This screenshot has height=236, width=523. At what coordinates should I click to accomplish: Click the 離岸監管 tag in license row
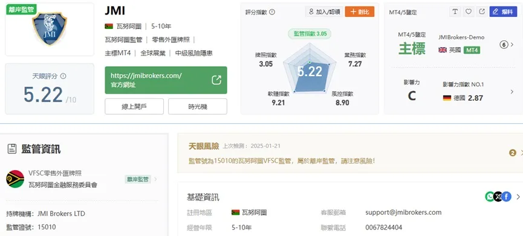pyautogui.click(x=137, y=179)
